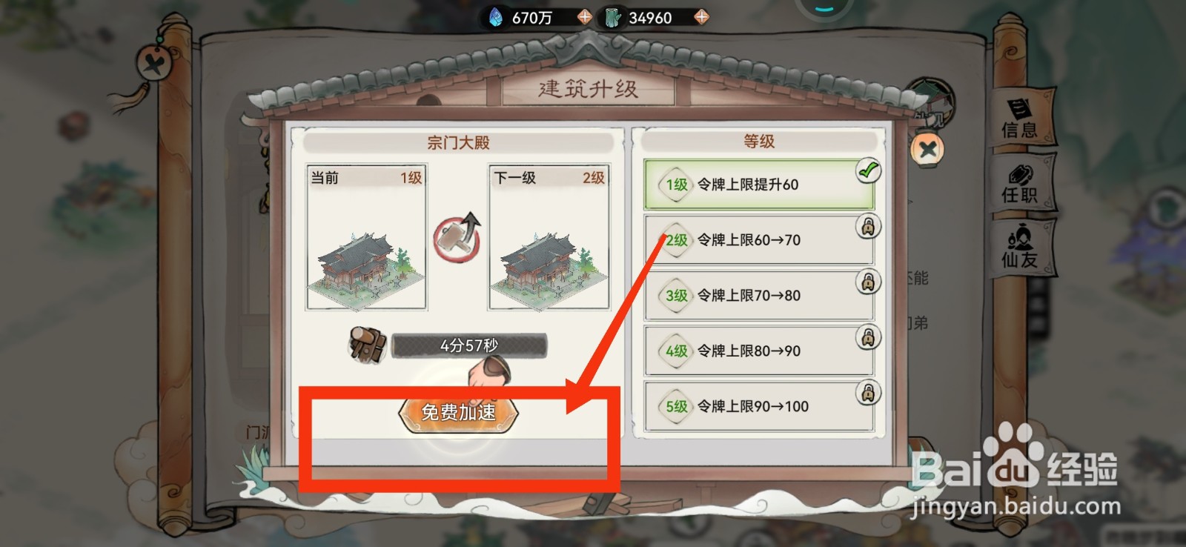1186x547 pixels.
Task: Click the lock icon on the 5级 row
Action: pyautogui.click(x=868, y=393)
